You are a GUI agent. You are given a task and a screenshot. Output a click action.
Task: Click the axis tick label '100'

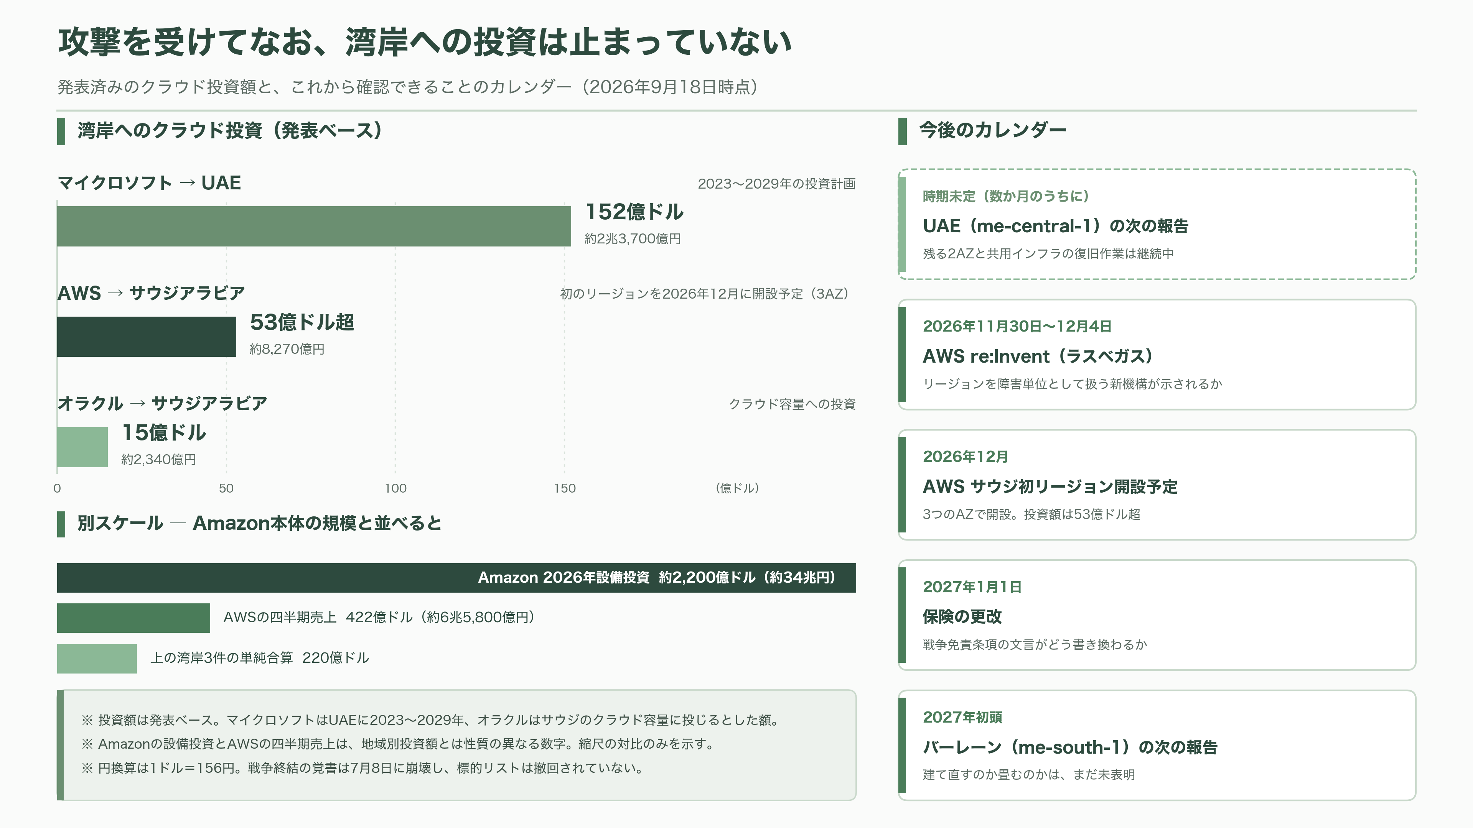point(396,488)
